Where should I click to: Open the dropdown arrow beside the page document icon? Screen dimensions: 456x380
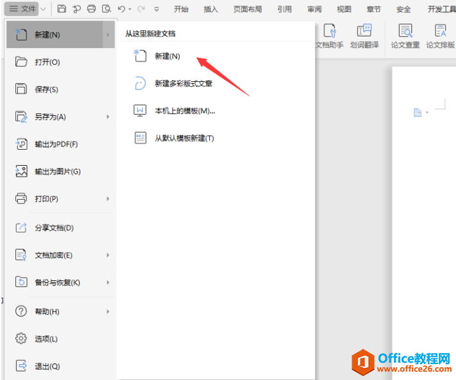[427, 113]
